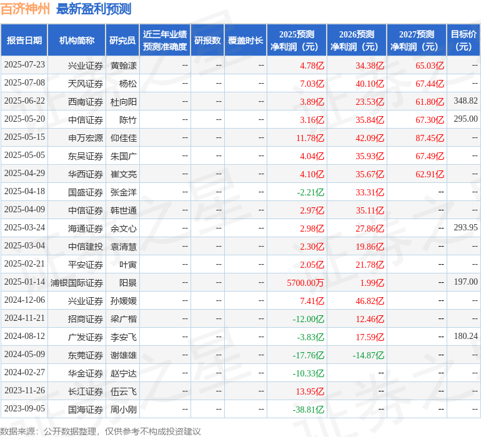Click researcher 孙媛媛
Image resolution: width=481 pixels, height=437 pixels.
tap(124, 301)
